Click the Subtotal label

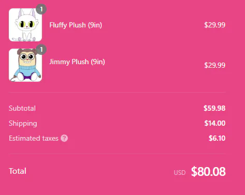point(22,108)
